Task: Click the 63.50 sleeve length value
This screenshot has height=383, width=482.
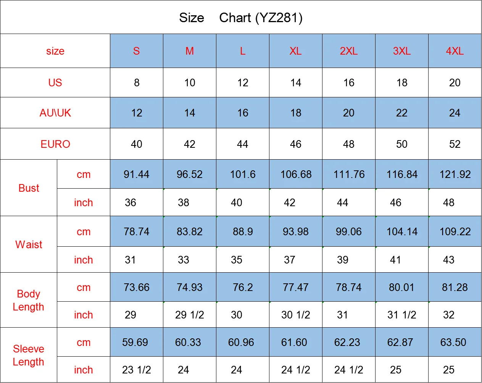Action: click(x=453, y=343)
